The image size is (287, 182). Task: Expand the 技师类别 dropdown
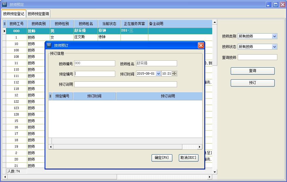(x=274, y=36)
